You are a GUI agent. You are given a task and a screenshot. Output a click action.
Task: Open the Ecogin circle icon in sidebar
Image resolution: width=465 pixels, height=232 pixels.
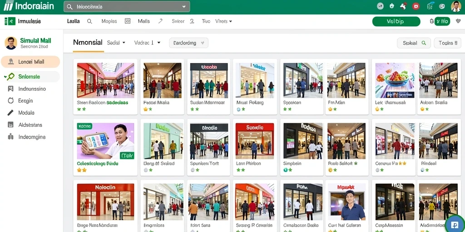(x=11, y=101)
